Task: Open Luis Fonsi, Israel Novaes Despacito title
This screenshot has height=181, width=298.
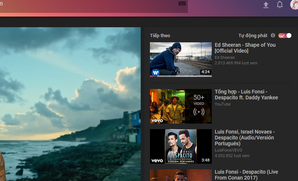Action: coord(245,138)
